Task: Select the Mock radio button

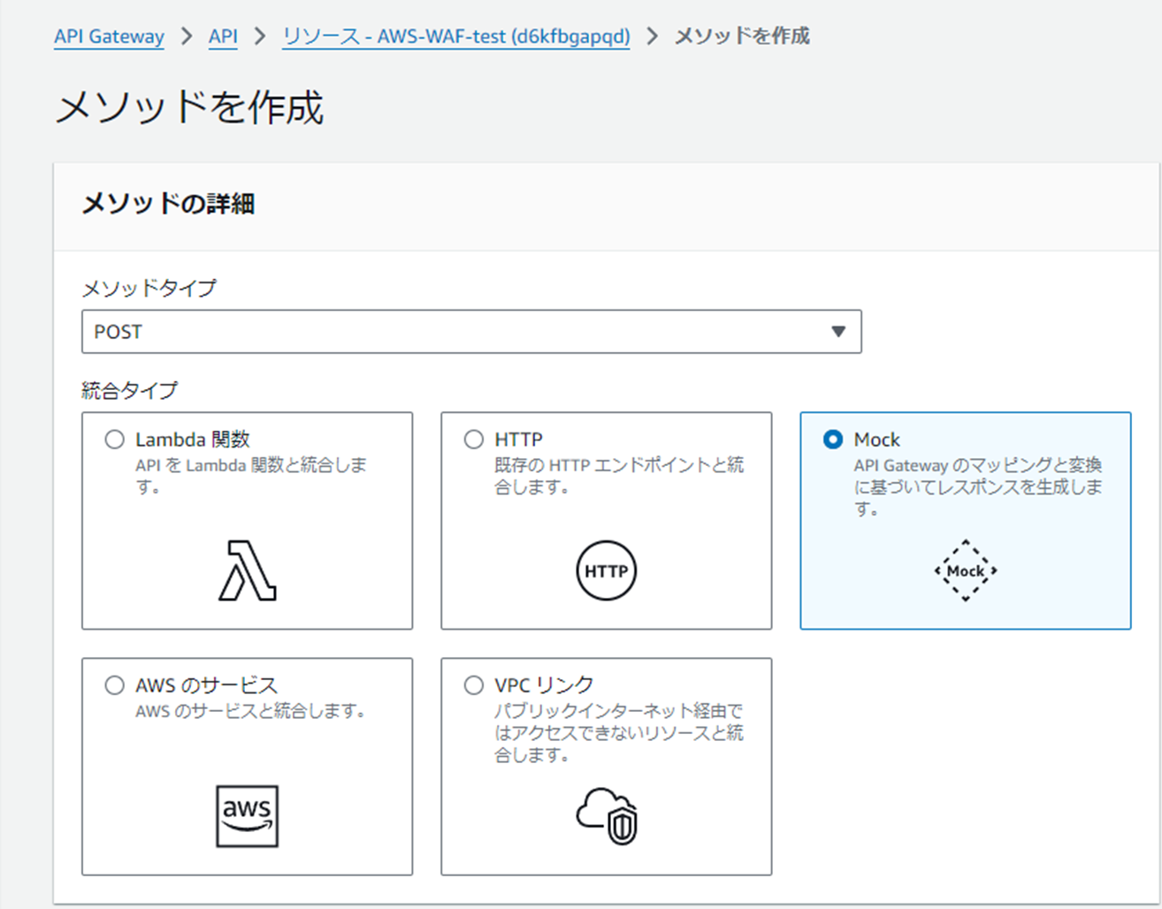Action: [833, 439]
